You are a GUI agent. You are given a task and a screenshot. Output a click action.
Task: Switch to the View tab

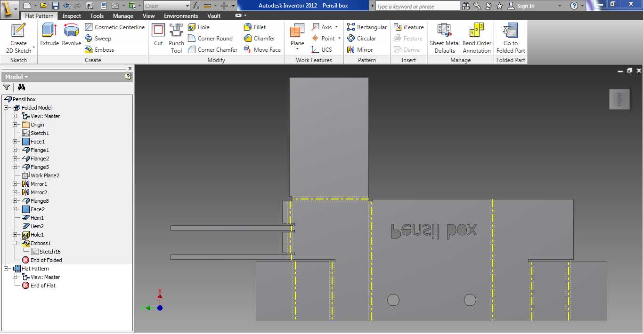click(x=148, y=16)
